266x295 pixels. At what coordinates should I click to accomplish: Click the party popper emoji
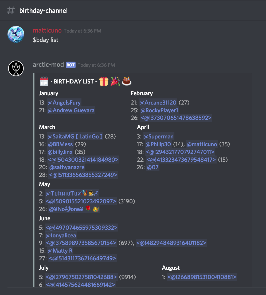coord(115,81)
